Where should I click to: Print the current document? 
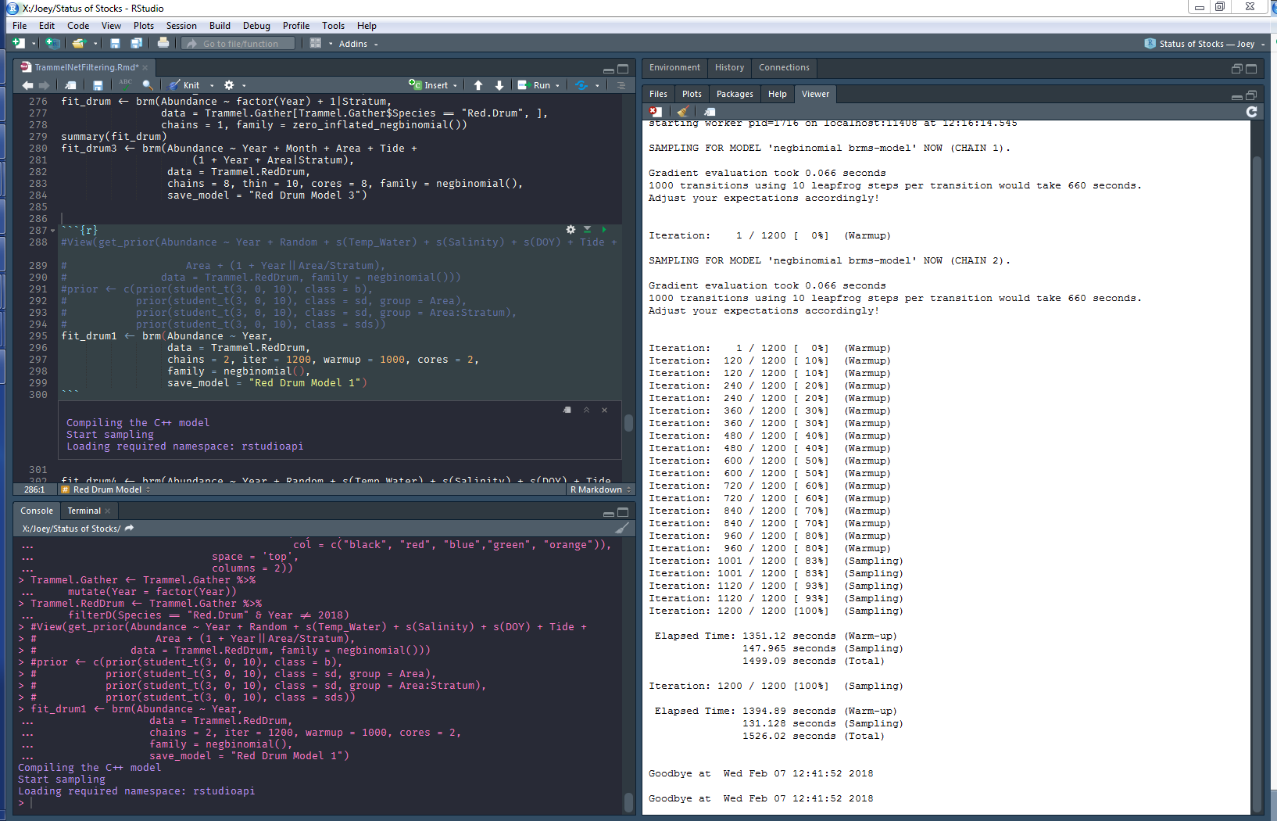click(x=163, y=43)
